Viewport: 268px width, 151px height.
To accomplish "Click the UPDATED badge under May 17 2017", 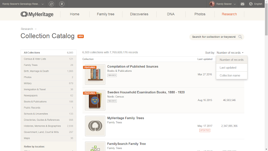I will [x=205, y=130].
